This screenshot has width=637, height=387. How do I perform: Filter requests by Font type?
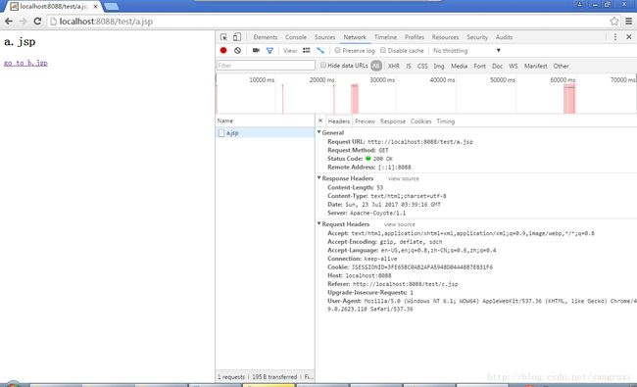click(480, 66)
